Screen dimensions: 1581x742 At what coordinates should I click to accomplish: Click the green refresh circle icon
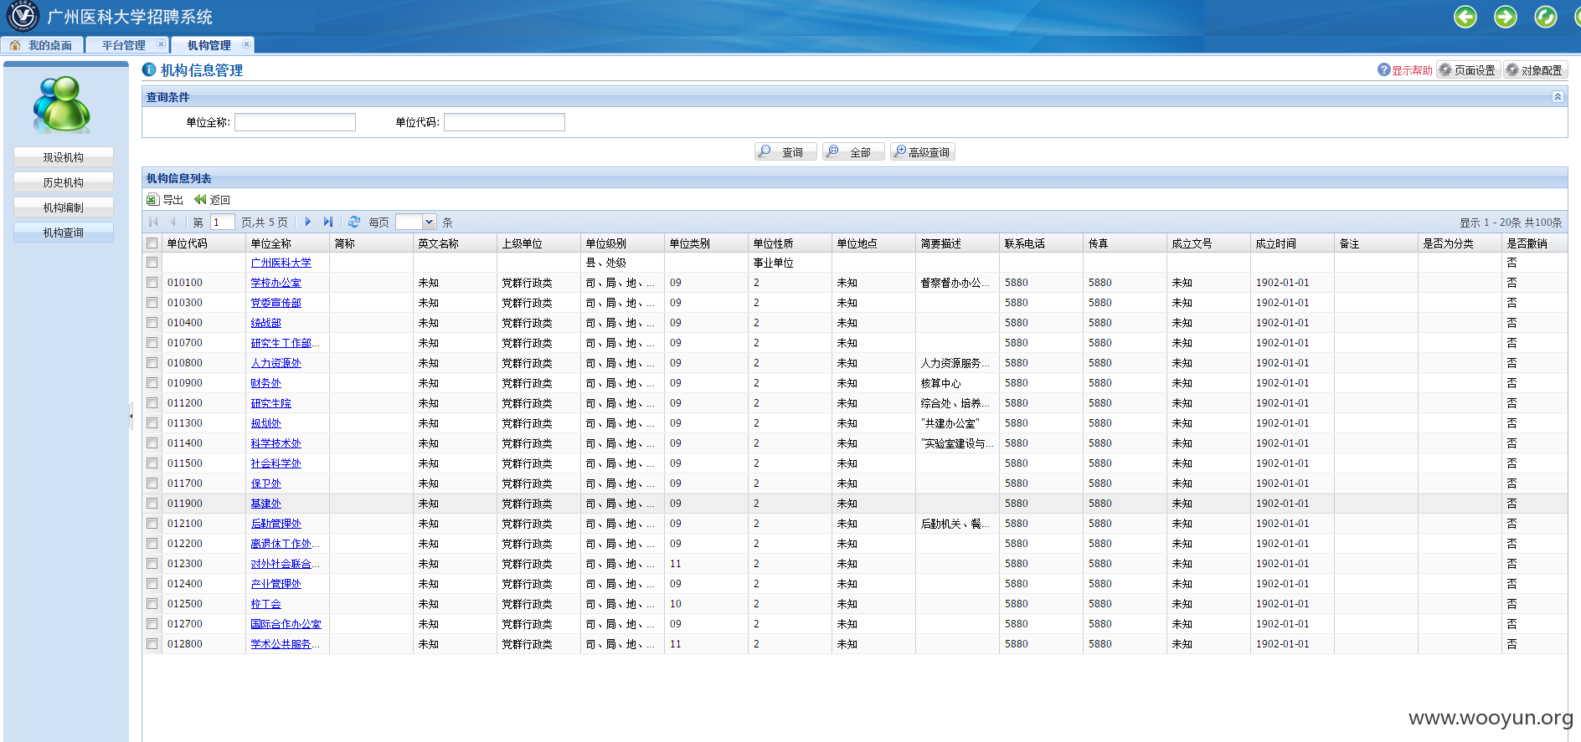1545,17
